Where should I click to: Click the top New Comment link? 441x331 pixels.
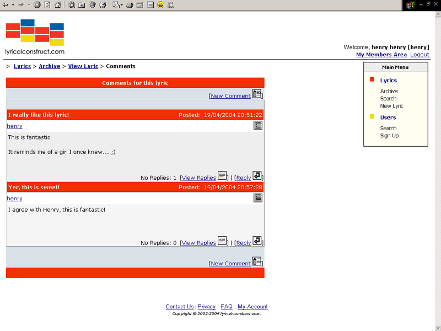pos(230,96)
